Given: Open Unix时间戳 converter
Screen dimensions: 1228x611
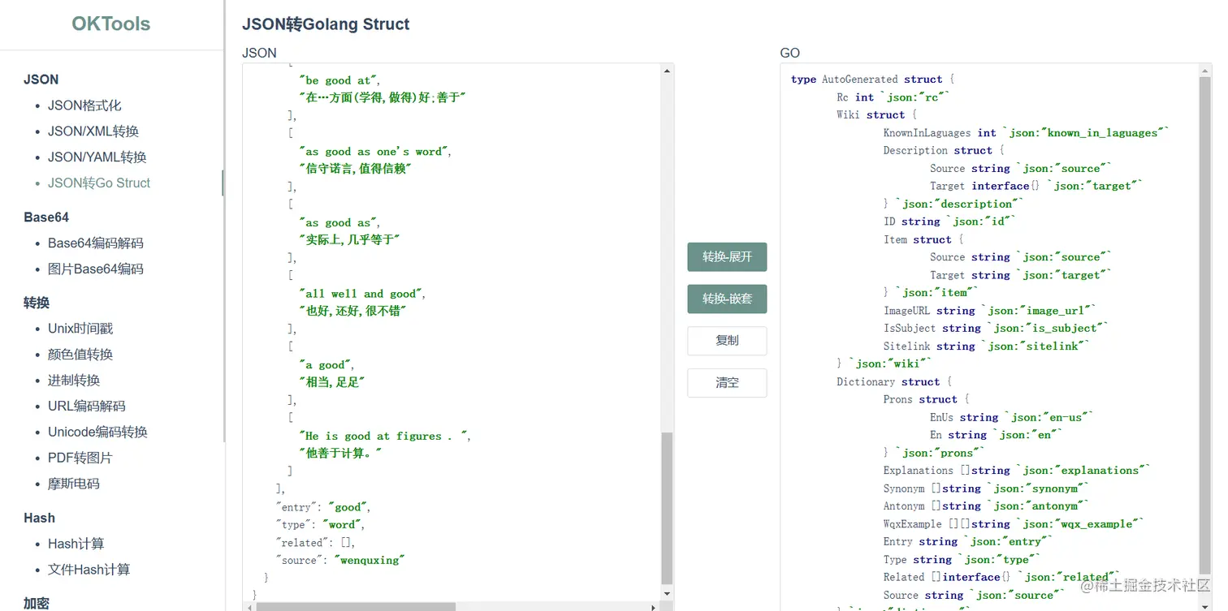Looking at the screenshot, I should (80, 329).
